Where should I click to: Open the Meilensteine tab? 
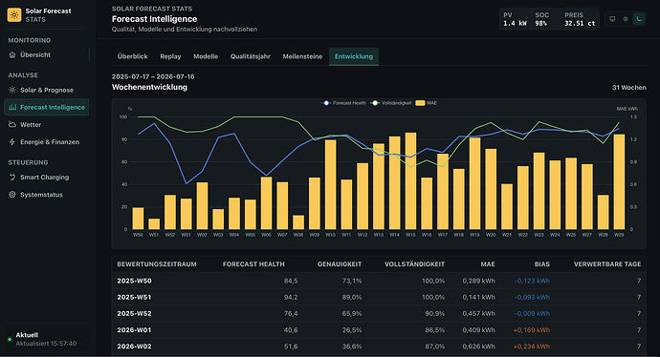coord(302,56)
